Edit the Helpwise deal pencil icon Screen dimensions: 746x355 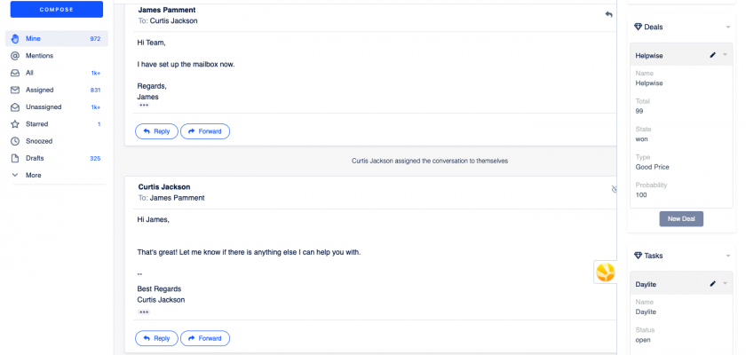pyautogui.click(x=712, y=56)
